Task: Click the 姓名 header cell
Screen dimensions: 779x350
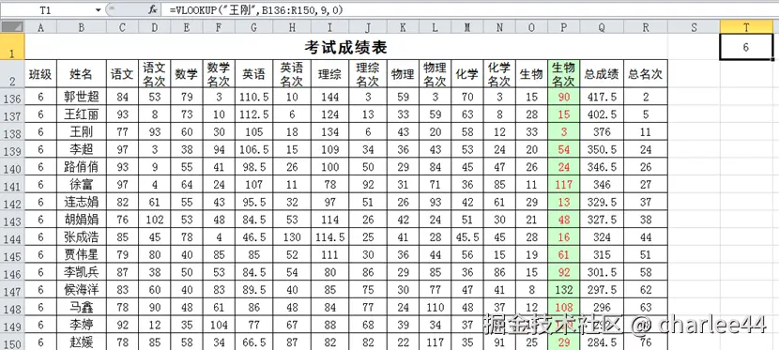Action: [82, 74]
